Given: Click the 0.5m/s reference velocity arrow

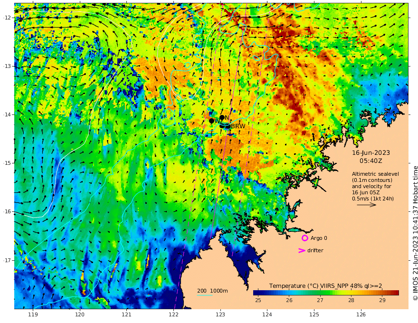Looking at the screenshot, I should point(367,205).
